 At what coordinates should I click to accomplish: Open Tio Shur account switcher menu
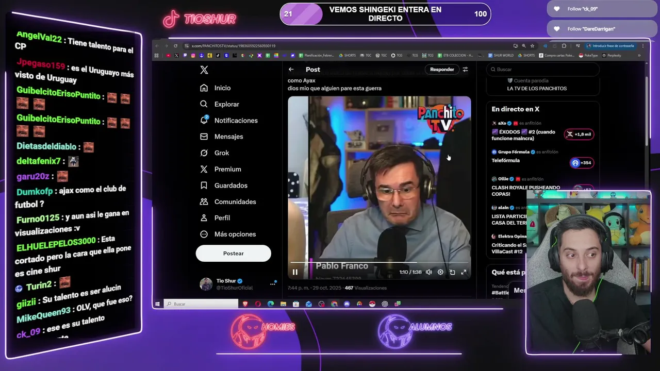[238, 284]
